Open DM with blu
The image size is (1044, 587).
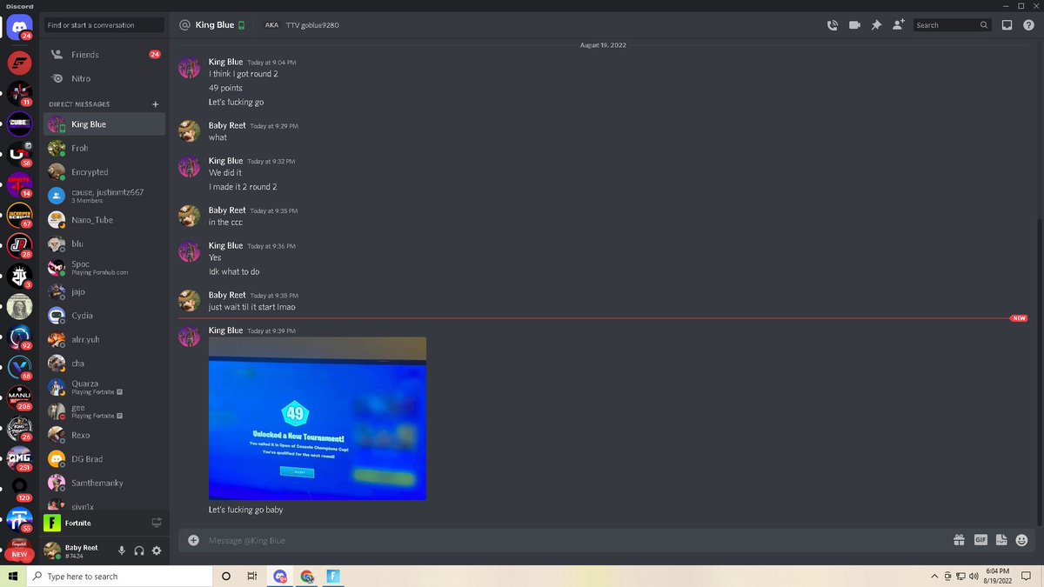pyautogui.click(x=104, y=243)
